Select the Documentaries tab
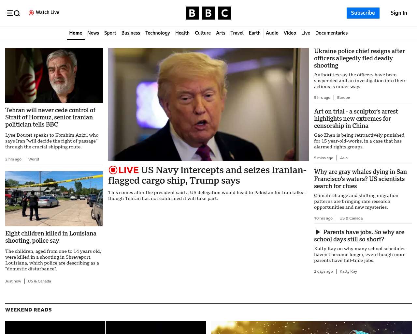The width and height of the screenshot is (417, 334). coord(331,33)
